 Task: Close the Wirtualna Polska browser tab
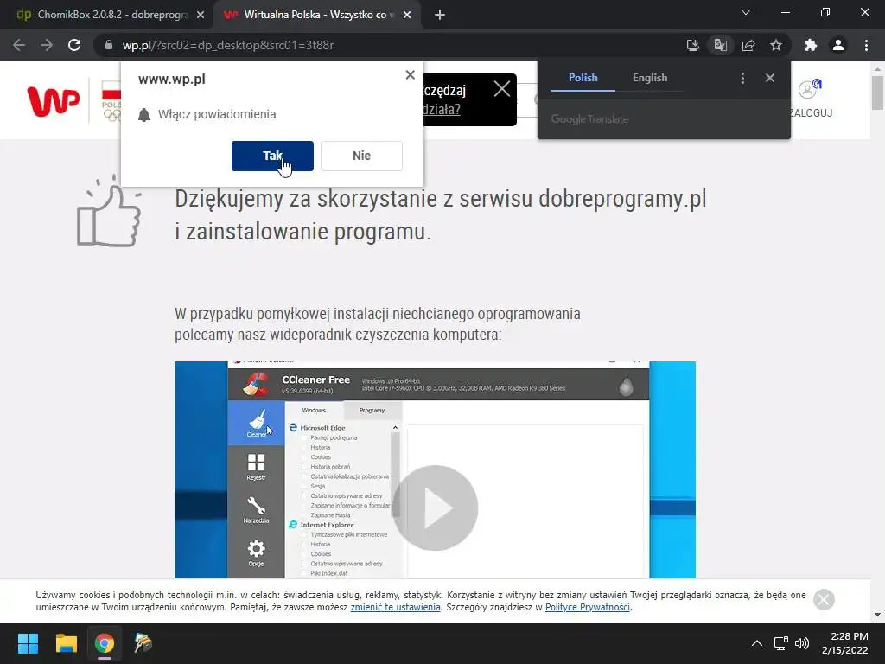407,15
